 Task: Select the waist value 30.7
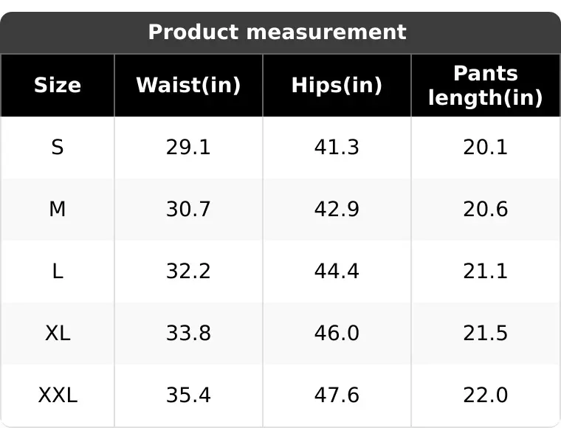(x=188, y=209)
